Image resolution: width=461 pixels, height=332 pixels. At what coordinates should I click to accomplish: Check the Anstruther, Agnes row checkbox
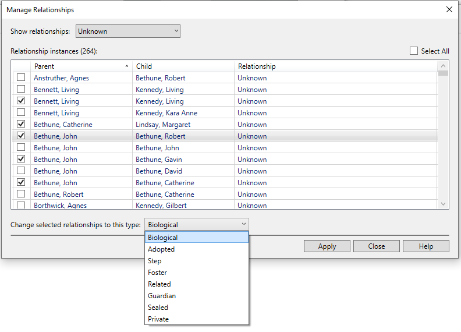click(21, 78)
